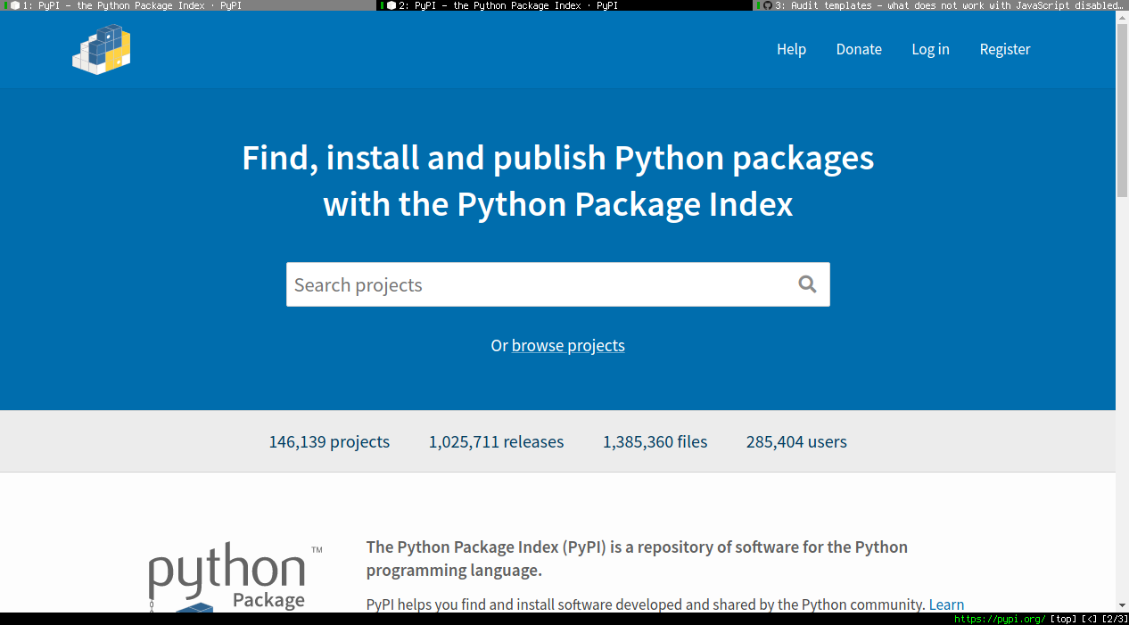Click the [2/3] tab counter in status bar
This screenshot has width=1129, height=625.
[1115, 619]
